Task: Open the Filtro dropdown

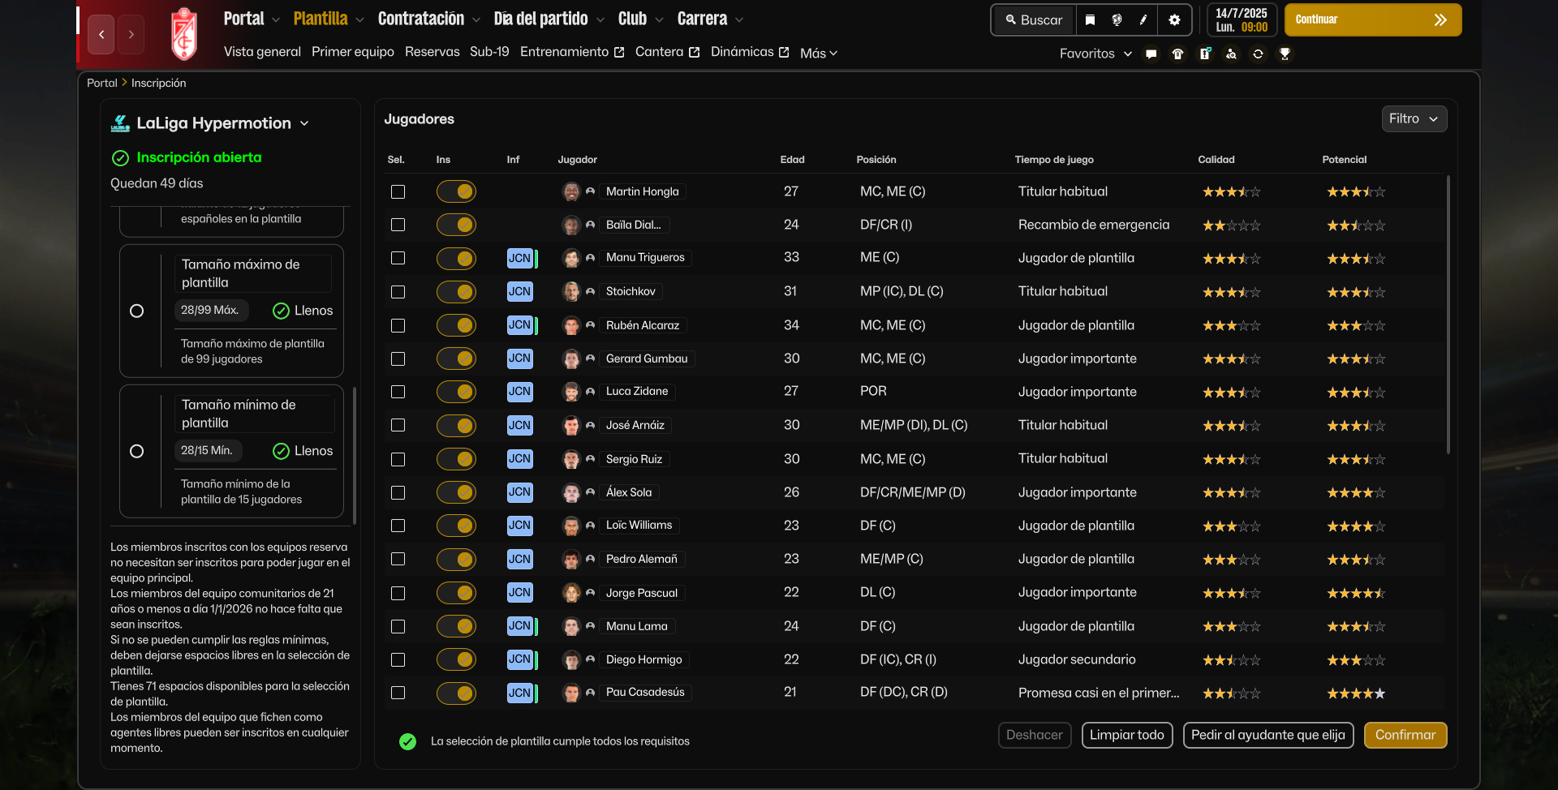Action: click(x=1413, y=119)
